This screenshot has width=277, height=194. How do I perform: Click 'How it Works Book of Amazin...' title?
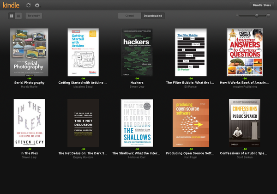[x=244, y=83]
